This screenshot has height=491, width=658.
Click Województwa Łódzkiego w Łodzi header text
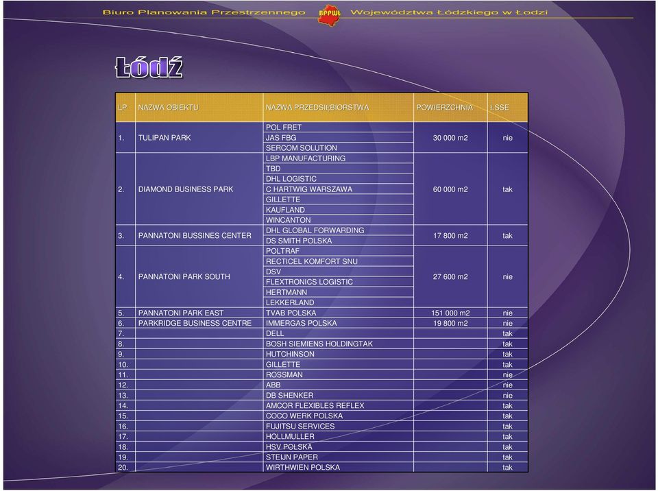449,12
